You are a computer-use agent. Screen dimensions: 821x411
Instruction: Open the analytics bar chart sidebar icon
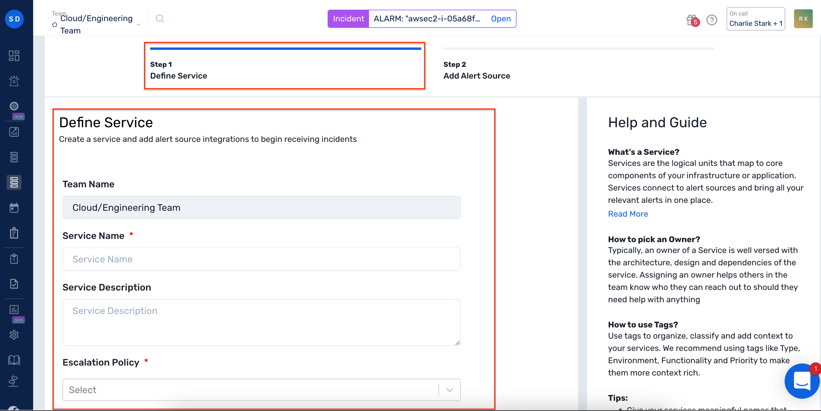(x=14, y=309)
